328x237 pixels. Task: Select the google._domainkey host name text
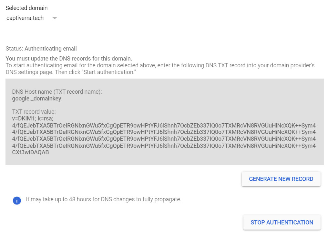click(36, 99)
